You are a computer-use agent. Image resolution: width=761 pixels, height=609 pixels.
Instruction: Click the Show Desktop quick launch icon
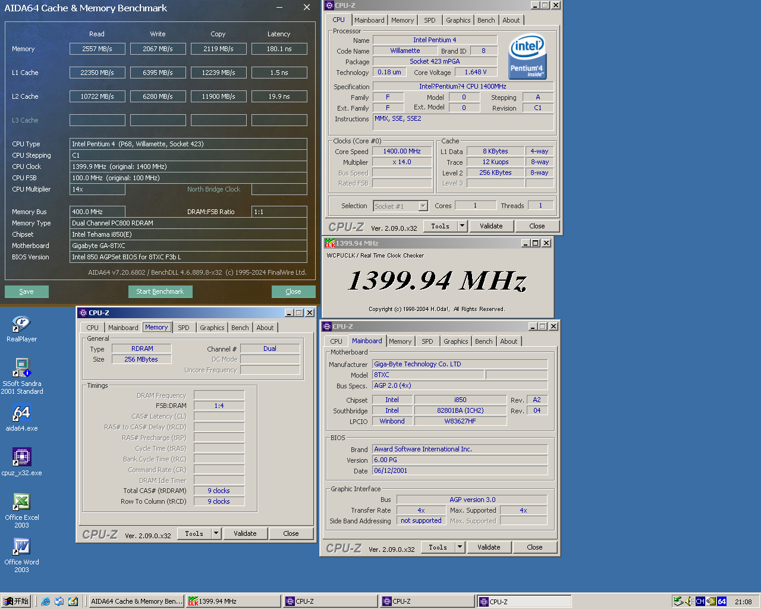(x=73, y=601)
